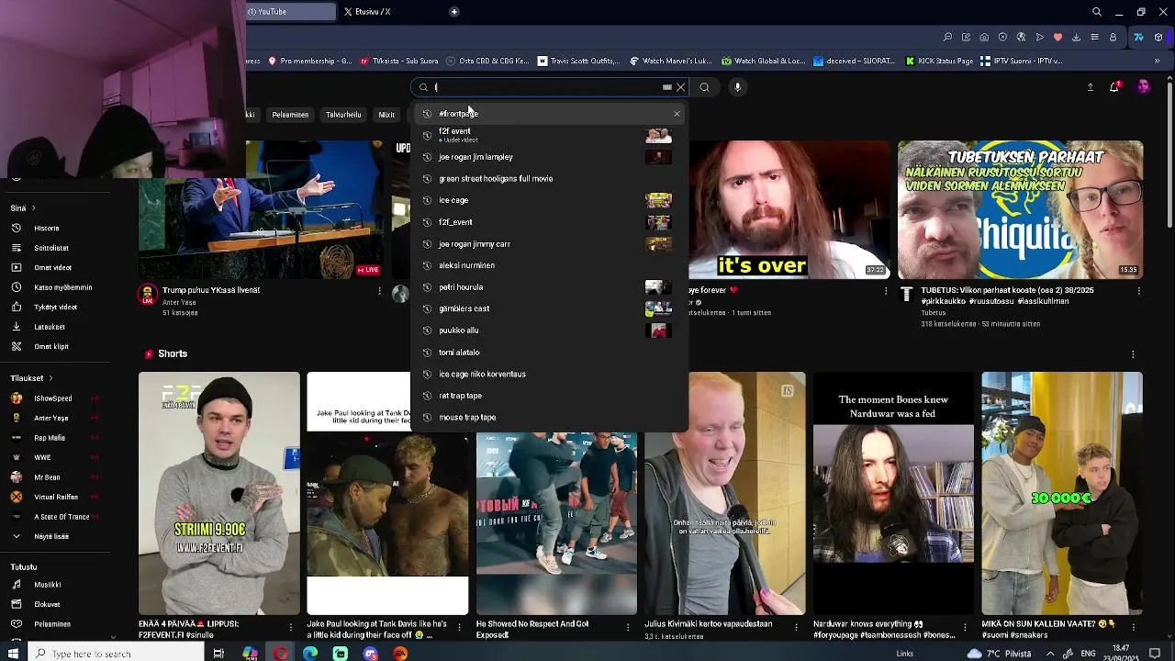This screenshot has width=1175, height=661.
Task: Open the on-screen keyboard icon in search box
Action: (667, 87)
